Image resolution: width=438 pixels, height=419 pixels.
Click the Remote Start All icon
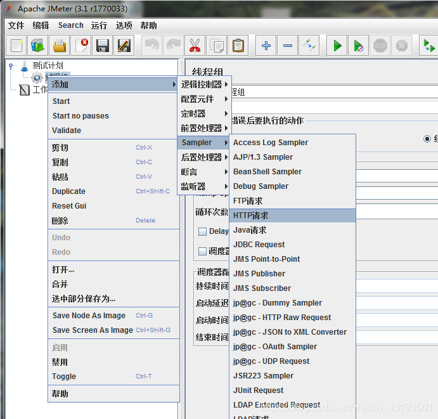click(x=428, y=45)
